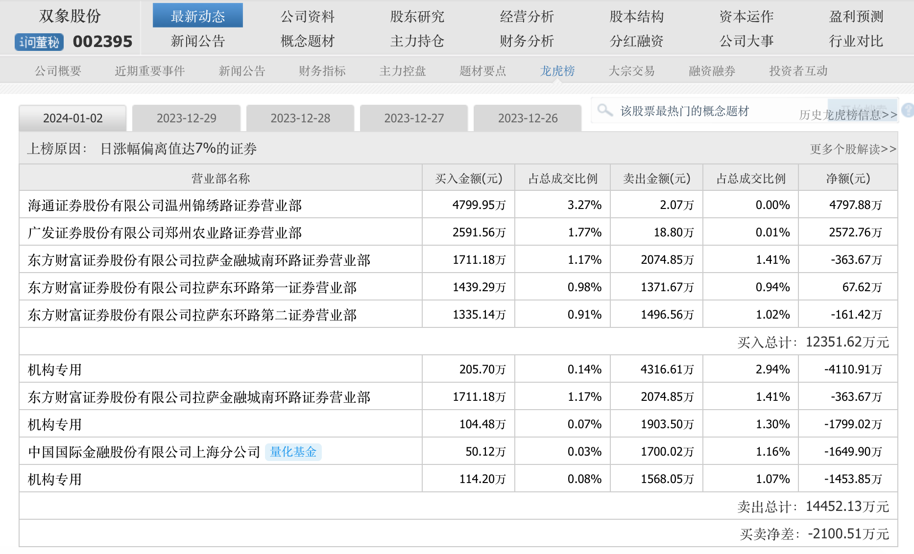Click the question mark help icon
Screen dimensions: 914x554
click(x=908, y=110)
